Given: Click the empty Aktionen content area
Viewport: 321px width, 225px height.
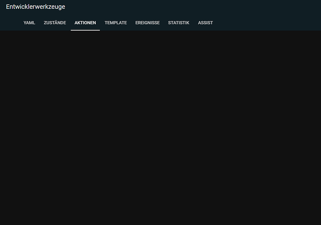Looking at the screenshot, I should coord(160,126).
